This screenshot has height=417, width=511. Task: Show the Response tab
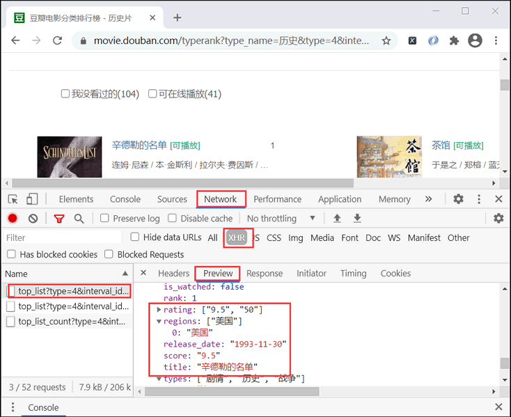265,274
